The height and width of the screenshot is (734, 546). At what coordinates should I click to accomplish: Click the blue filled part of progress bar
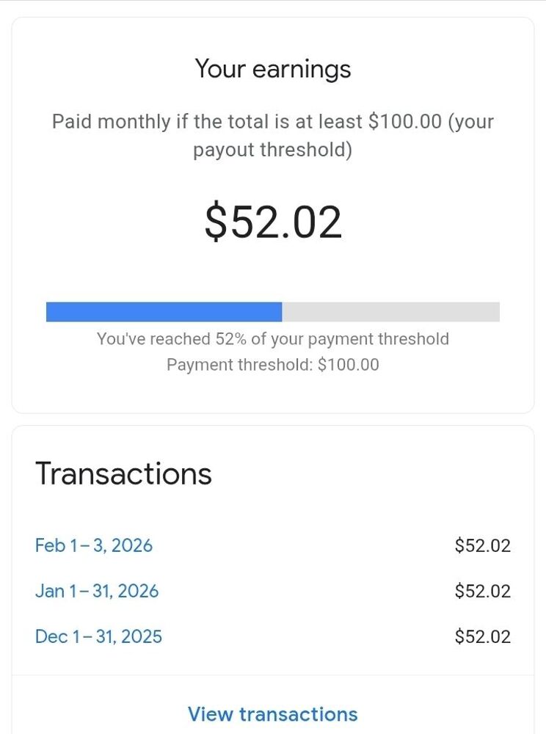click(164, 312)
